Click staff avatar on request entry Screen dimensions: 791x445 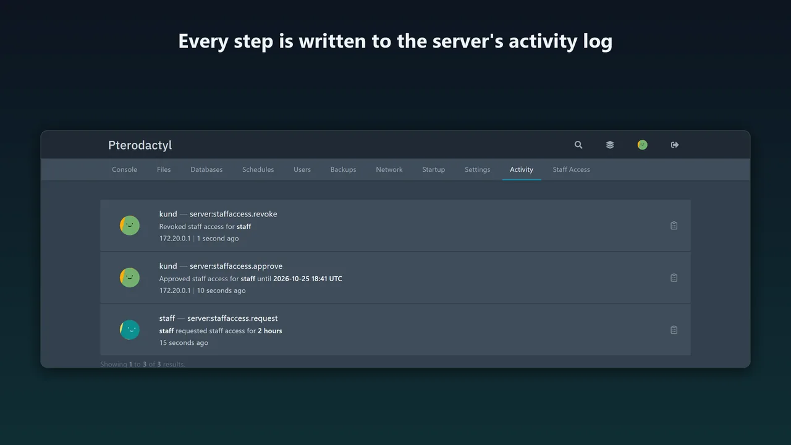(130, 330)
